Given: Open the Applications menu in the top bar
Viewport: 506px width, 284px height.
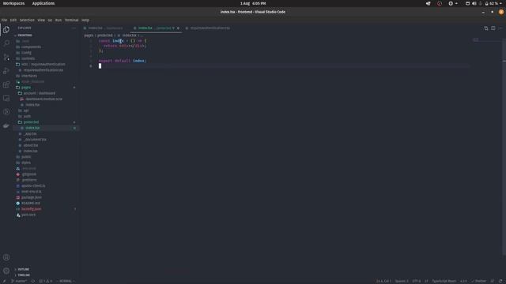Looking at the screenshot, I should point(43,3).
